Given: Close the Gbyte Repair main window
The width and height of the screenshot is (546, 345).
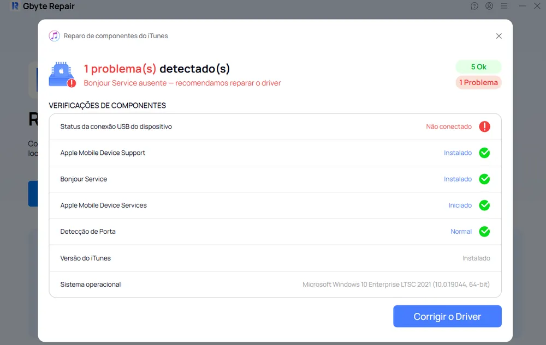Looking at the screenshot, I should (537, 6).
